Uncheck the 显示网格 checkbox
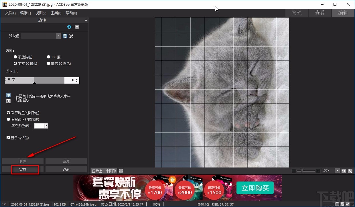Image resolution: width=355 pixels, height=207 pixels. click(8, 138)
